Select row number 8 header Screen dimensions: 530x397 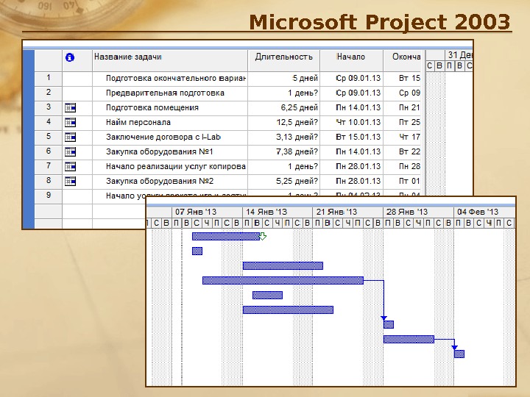[49, 181]
